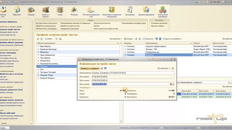Select Загрузка данных из Excel in sidebar

pyautogui.click(x=11, y=90)
